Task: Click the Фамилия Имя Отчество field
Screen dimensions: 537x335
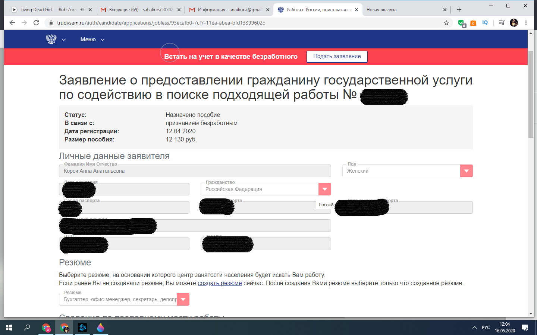Action: coord(195,171)
